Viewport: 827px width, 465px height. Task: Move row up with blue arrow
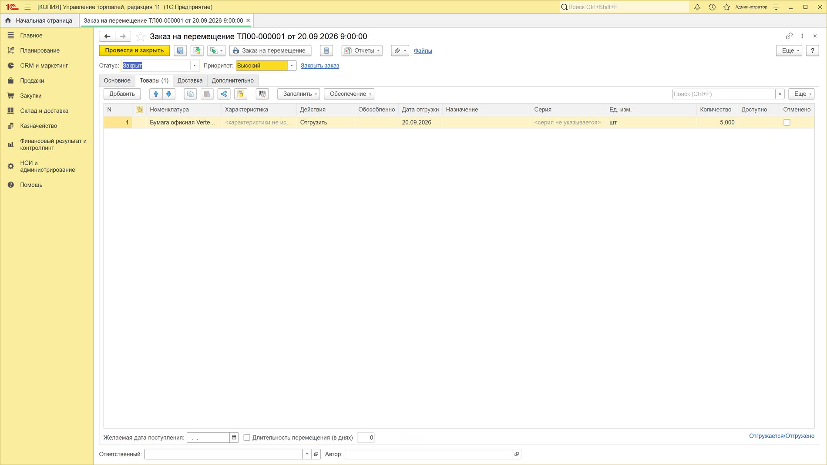tap(156, 94)
